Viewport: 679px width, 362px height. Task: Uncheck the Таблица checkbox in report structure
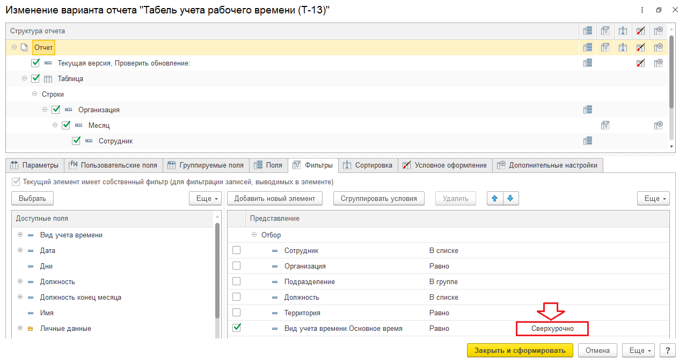(x=36, y=78)
